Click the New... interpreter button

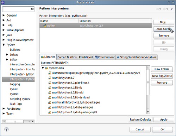pyautogui.click(x=164, y=22)
